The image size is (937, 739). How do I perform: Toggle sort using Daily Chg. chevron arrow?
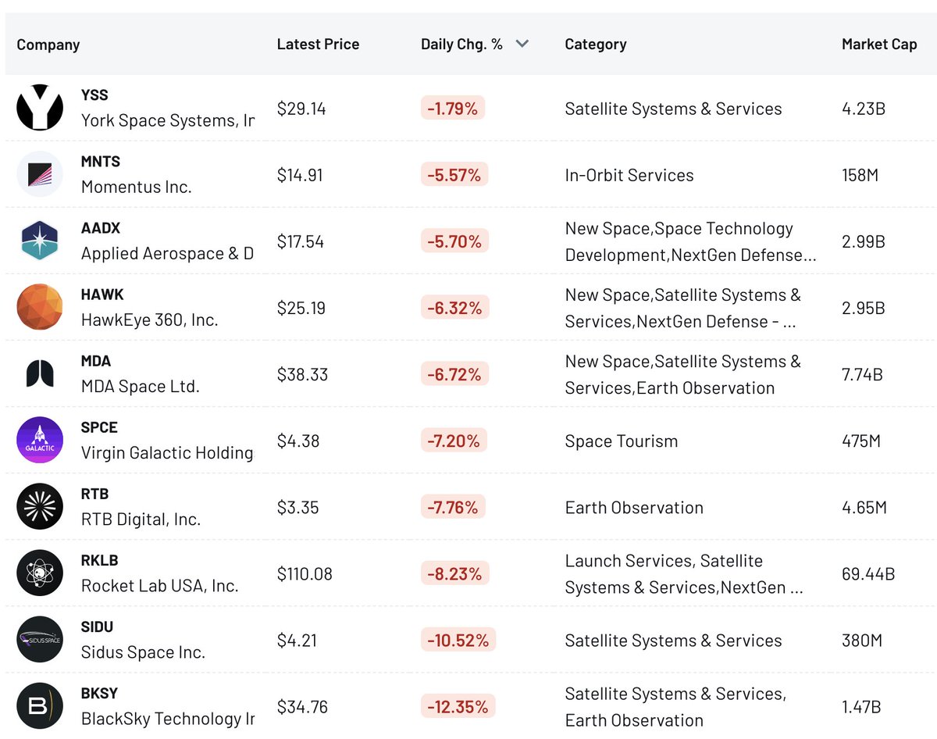(522, 45)
